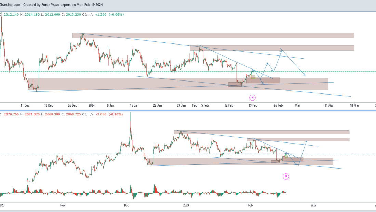Select the magenta N marker on the upper chart
Image resolution: width=376 pixels, height=212 pixels.
pyautogui.click(x=252, y=97)
